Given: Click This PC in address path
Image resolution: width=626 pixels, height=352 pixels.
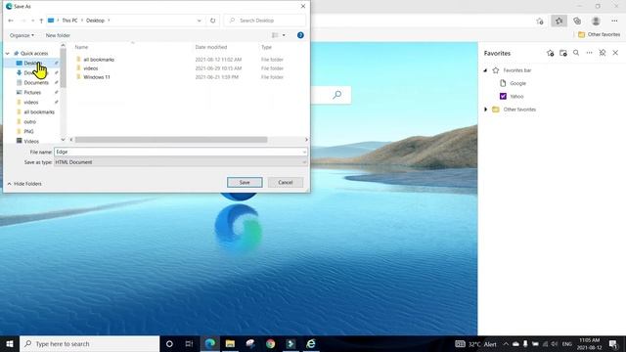Looking at the screenshot, I should (69, 21).
